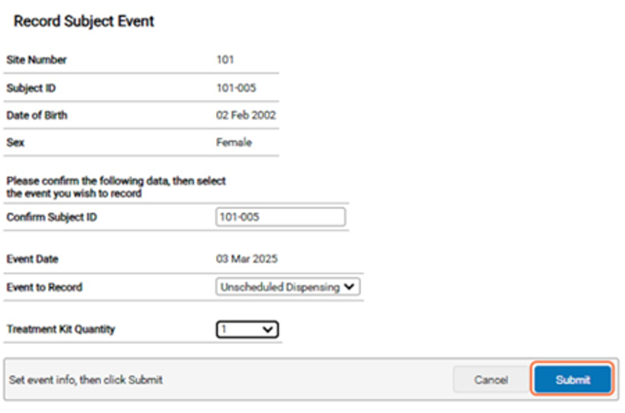Screen dimensions: 625x413
Task: Click the blue Submit button
Action: (572, 380)
